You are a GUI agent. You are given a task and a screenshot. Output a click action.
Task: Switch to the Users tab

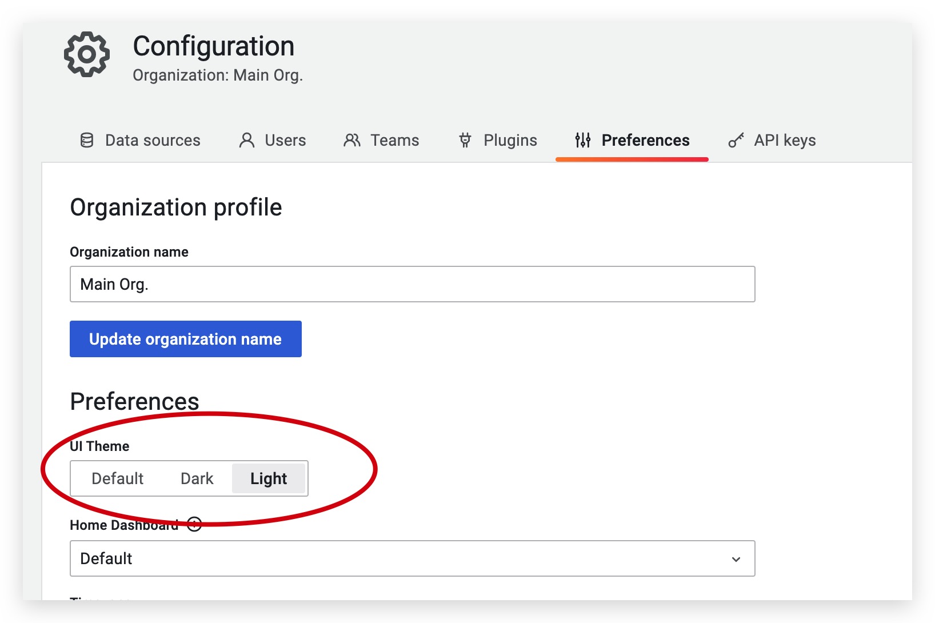(x=285, y=140)
